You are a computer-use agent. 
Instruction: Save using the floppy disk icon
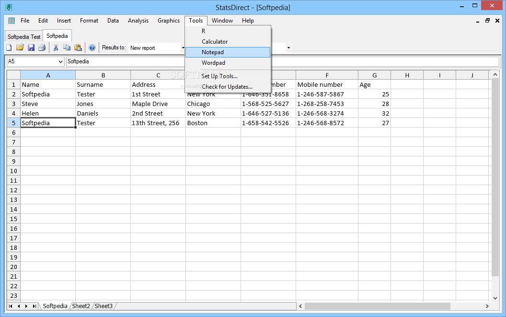31,48
